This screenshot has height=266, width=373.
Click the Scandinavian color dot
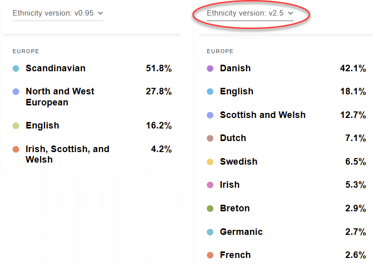(16, 68)
